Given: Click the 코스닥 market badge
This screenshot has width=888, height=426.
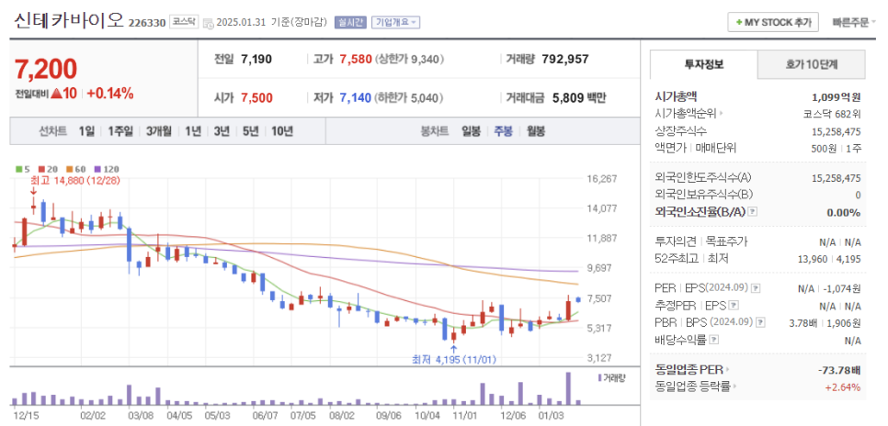Looking at the screenshot, I should point(184,23).
